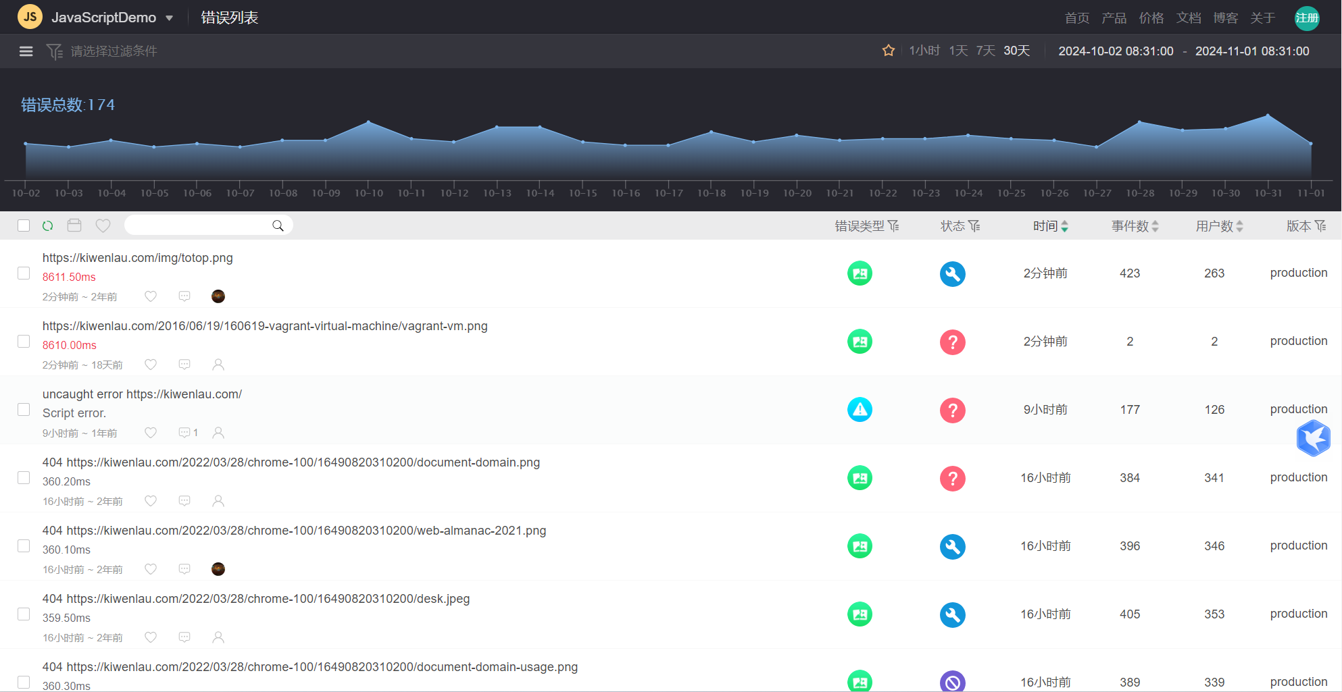The image size is (1342, 692).
Task: Click the search magnifier icon
Action: pos(278,225)
